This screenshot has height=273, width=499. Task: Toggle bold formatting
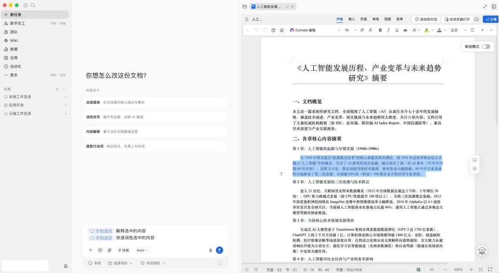pos(380,30)
